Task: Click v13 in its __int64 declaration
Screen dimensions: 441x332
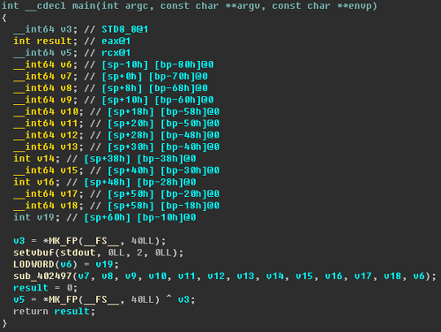Action: click(x=69, y=147)
